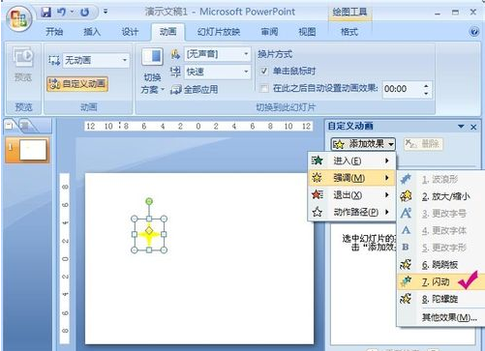Image resolution: width=485 pixels, height=351 pixels.
Task: Select the yellow four-point star shape
Action: pos(149,234)
